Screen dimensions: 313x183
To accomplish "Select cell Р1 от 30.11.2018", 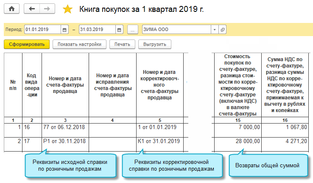I will (x=65, y=144).
